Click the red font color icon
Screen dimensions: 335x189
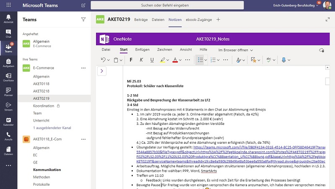click(175, 60)
